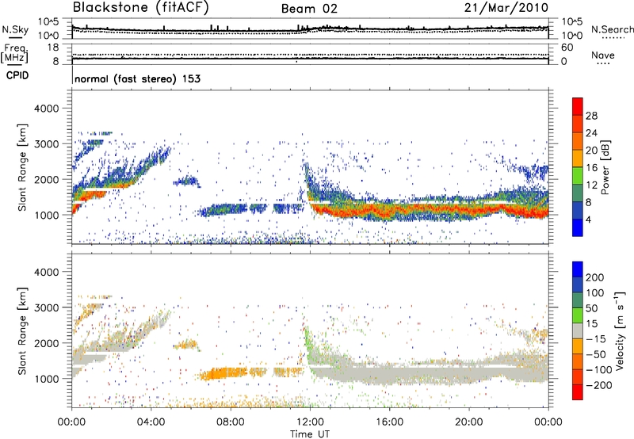Click the power panel 'Slant Range [km]' label
Screen dimensions: 634x439
(22, 167)
